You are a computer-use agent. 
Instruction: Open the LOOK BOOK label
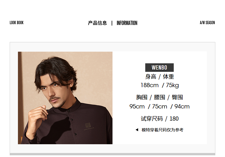(x=17, y=23)
